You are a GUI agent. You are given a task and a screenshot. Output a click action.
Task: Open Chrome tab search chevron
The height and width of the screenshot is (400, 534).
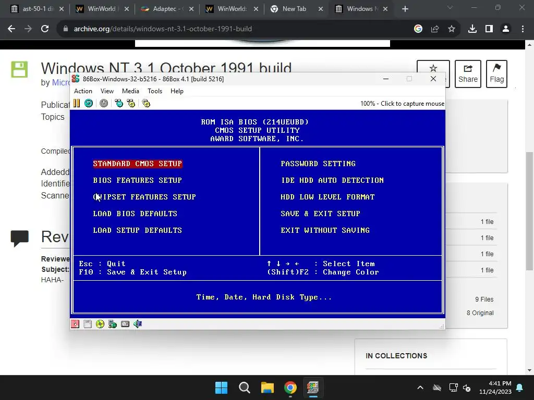(x=450, y=7)
